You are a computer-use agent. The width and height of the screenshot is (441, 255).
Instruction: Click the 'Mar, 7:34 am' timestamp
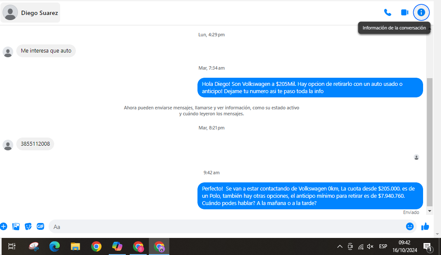tap(212, 68)
